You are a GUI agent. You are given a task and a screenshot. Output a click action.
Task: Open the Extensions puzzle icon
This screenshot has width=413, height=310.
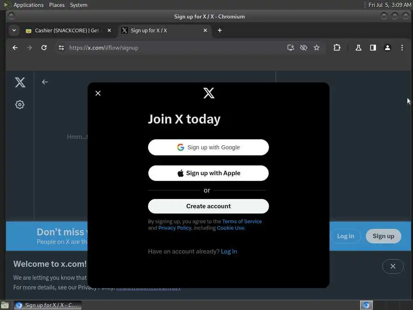337,48
